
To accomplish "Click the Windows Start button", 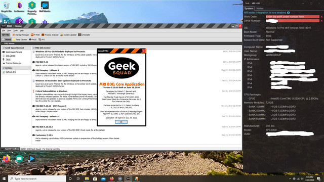I will tap(4, 178).
